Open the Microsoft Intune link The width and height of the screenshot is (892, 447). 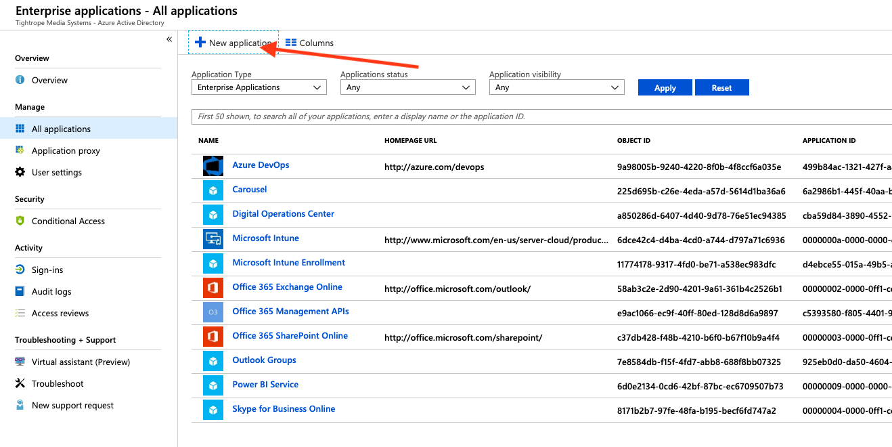[266, 238]
